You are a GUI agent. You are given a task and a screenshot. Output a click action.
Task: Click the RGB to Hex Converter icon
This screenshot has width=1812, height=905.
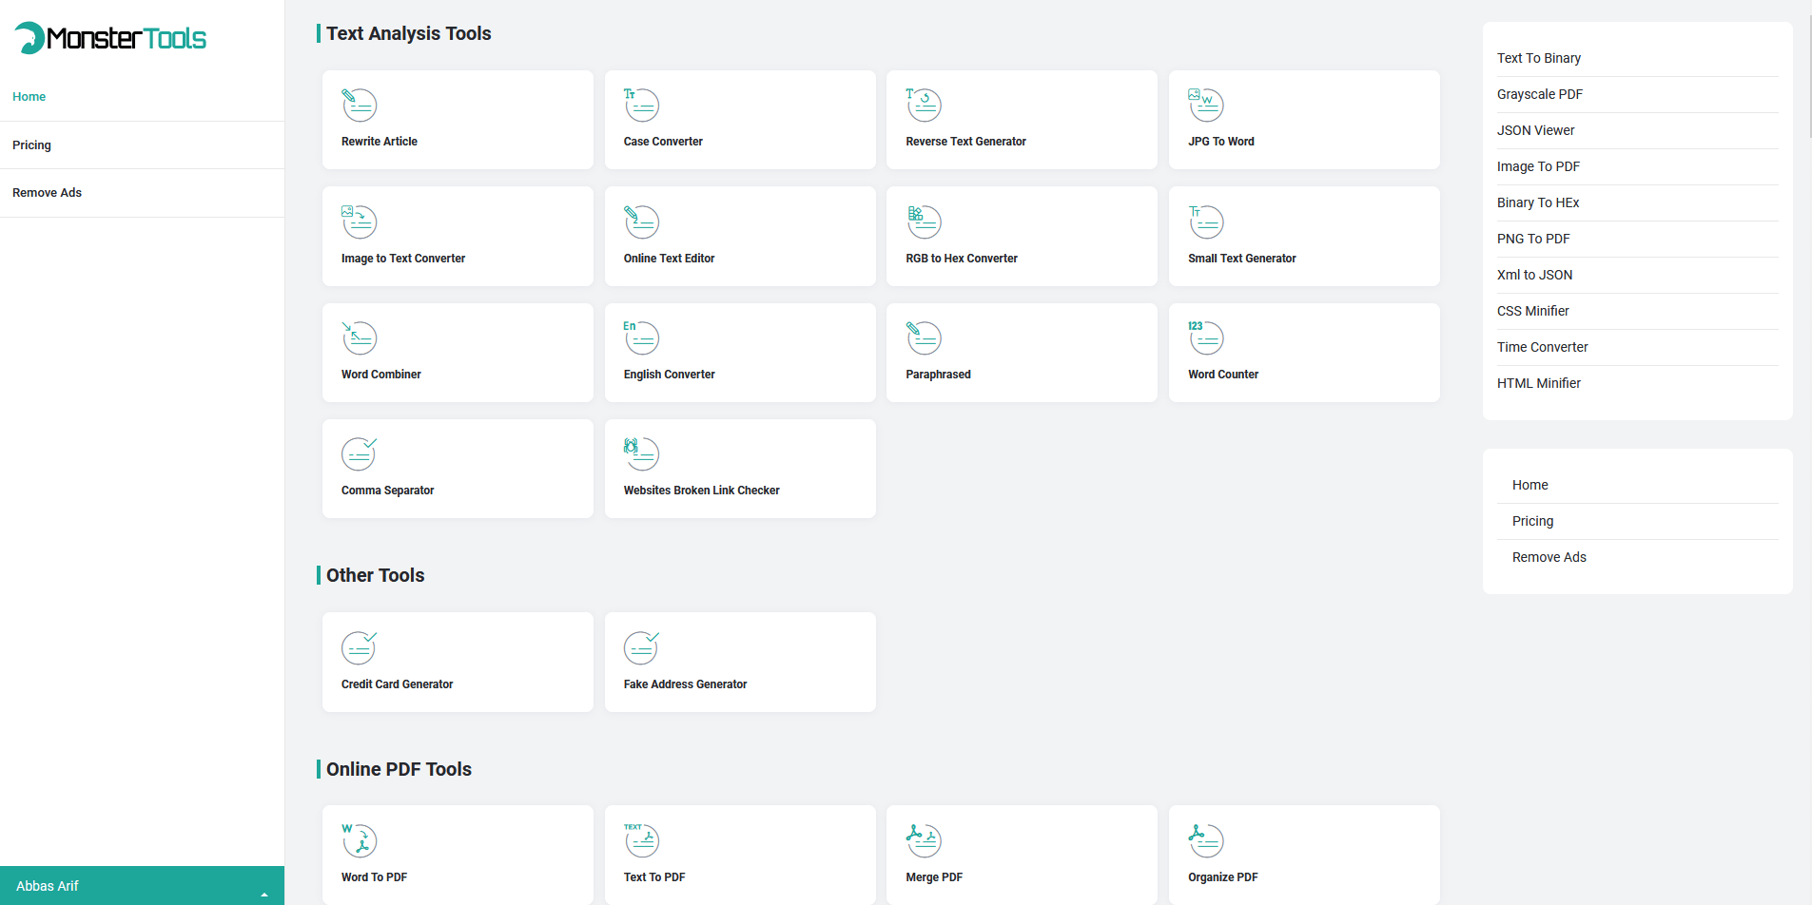(x=923, y=221)
